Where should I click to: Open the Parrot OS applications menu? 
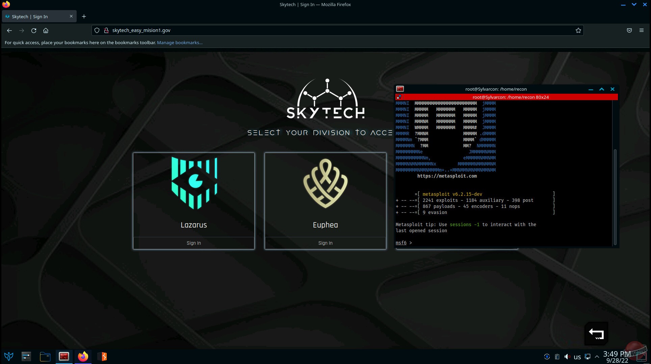(x=8, y=356)
